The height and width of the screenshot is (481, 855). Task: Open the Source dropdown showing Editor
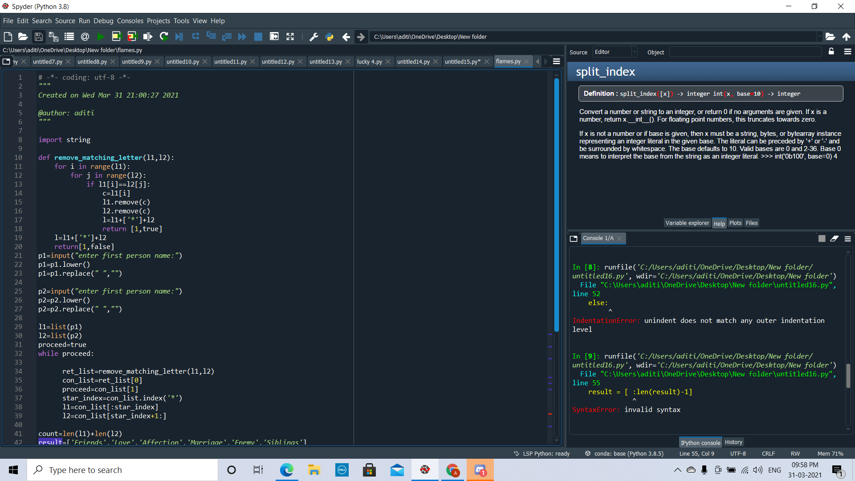point(615,52)
